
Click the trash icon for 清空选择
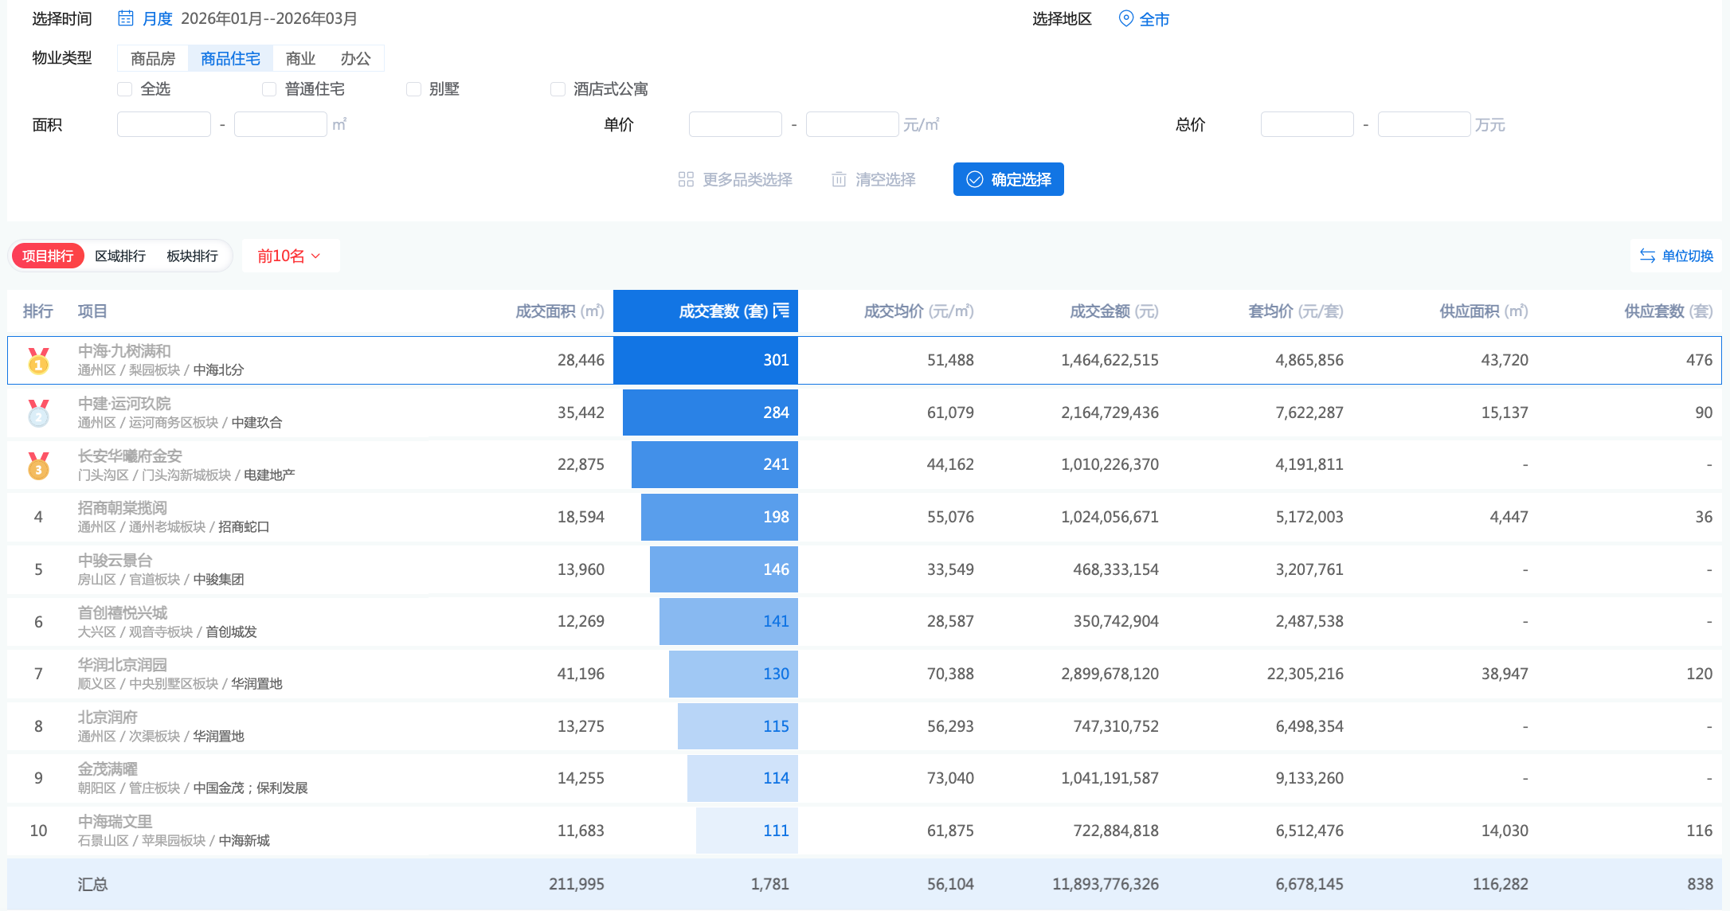click(x=839, y=179)
